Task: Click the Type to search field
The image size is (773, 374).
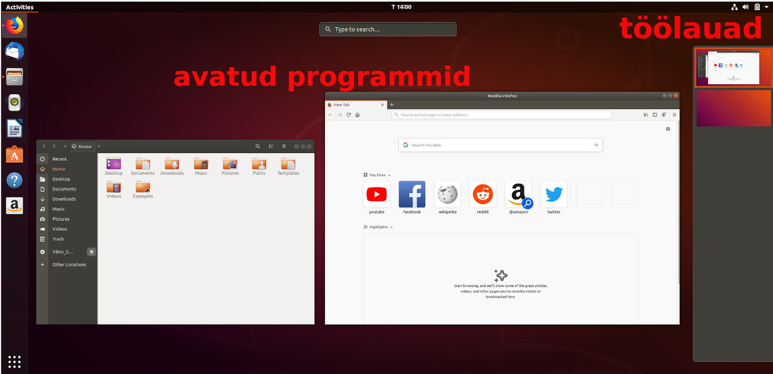Action: coord(387,29)
